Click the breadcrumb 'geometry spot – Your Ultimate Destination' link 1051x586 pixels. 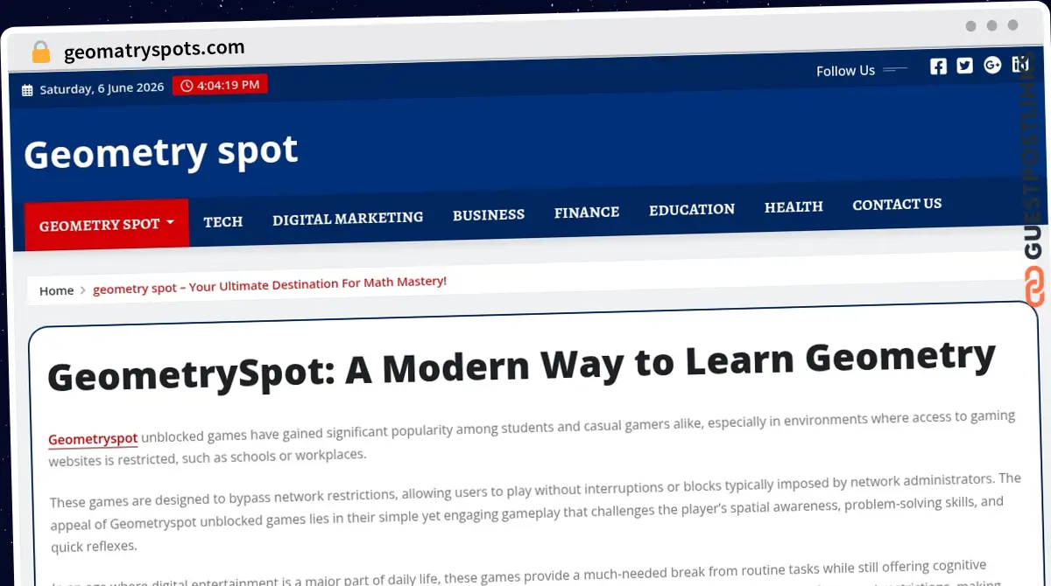click(270, 284)
